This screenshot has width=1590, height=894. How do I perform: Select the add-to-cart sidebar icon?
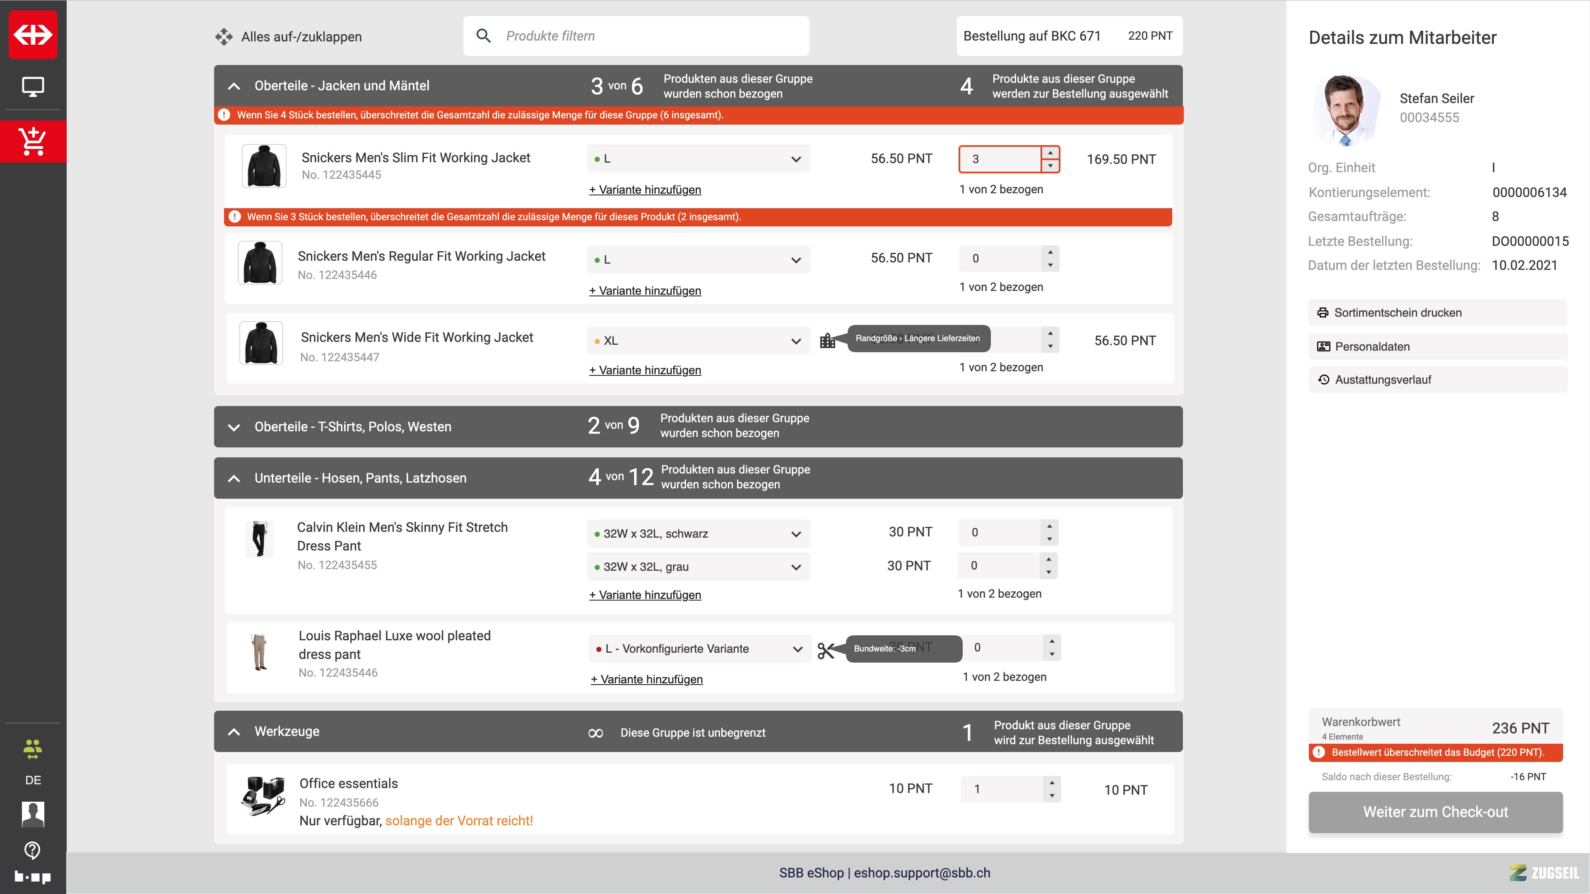click(x=33, y=141)
